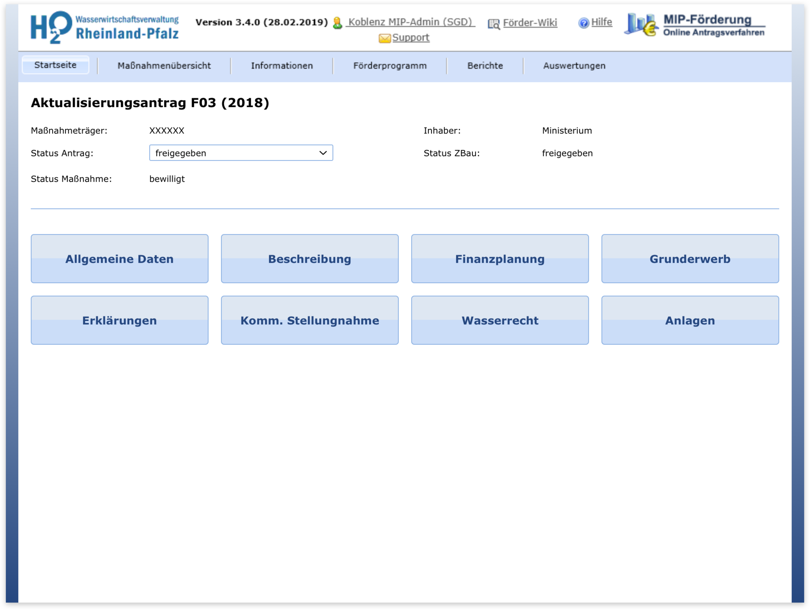Open the Status Antrag dropdown
The width and height of the screenshot is (810, 610).
[x=241, y=153]
